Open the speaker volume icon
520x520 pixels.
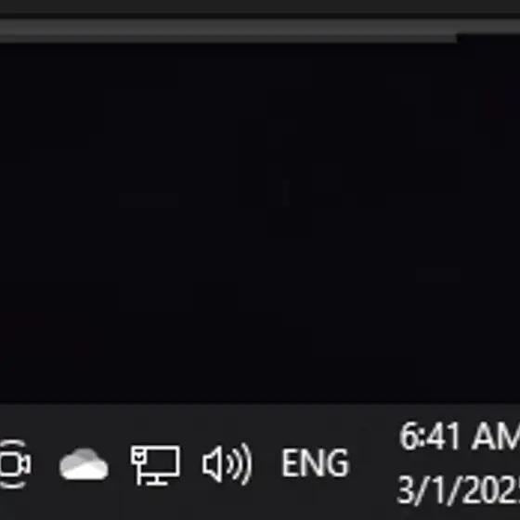click(227, 463)
